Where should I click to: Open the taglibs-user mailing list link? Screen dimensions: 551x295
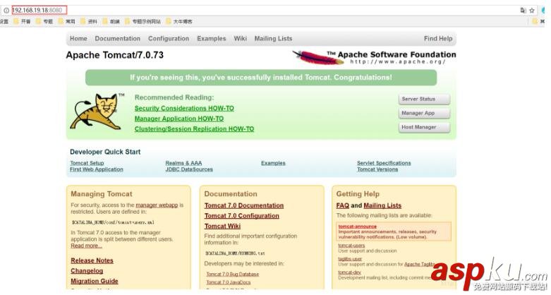click(x=350, y=259)
